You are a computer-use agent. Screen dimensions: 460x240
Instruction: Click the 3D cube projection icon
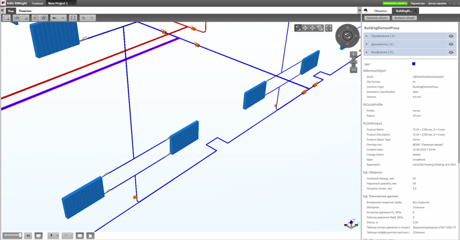pos(39,236)
